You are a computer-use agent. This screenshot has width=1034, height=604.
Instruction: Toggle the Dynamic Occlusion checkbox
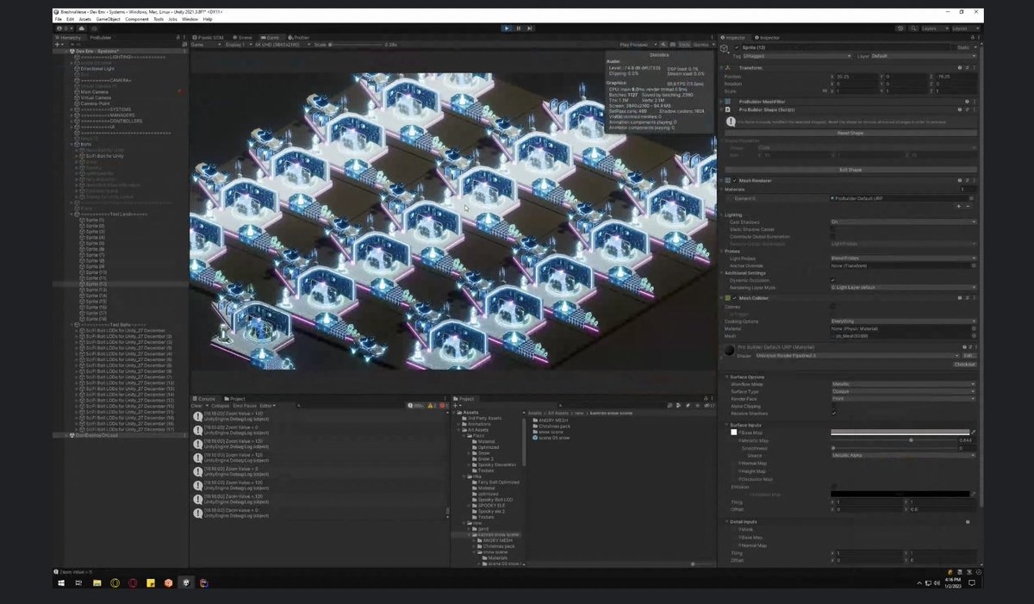pyautogui.click(x=833, y=280)
